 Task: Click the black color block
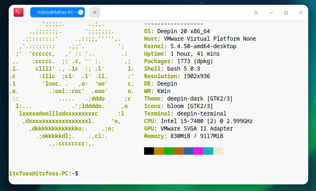point(149,151)
